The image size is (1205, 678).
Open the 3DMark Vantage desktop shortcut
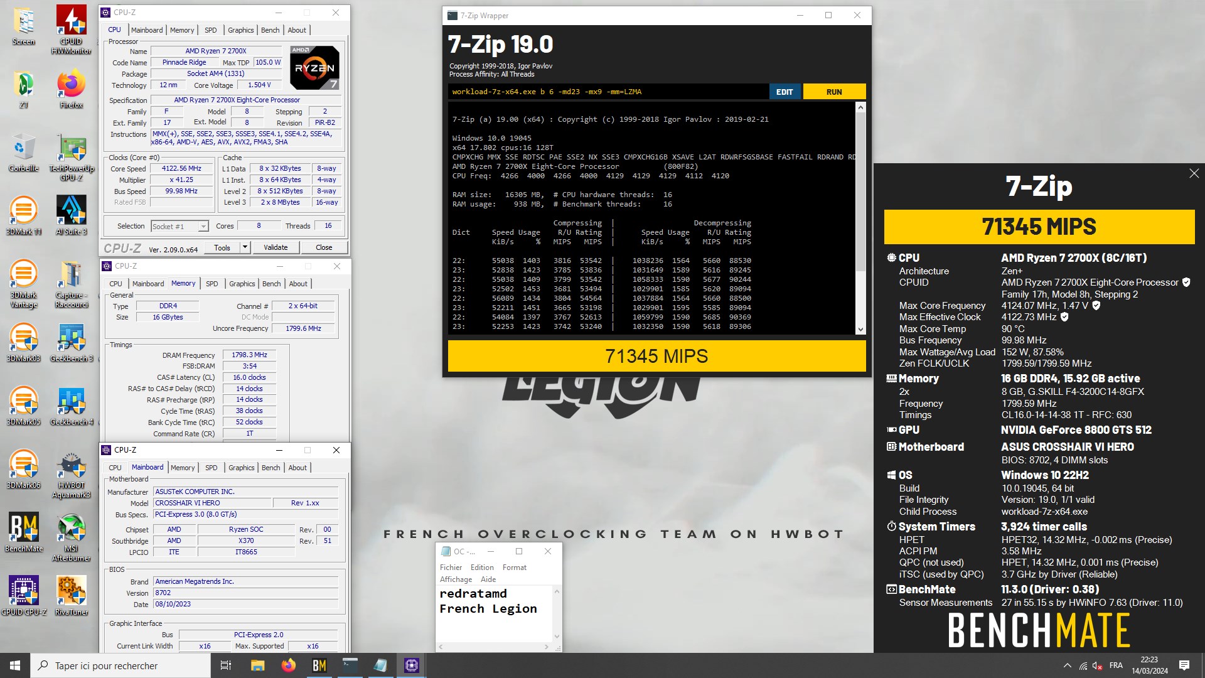pos(24,284)
